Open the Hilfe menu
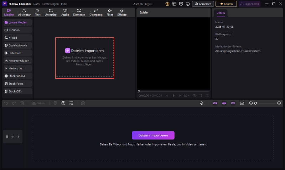This screenshot has height=170, width=285. point(64,4)
